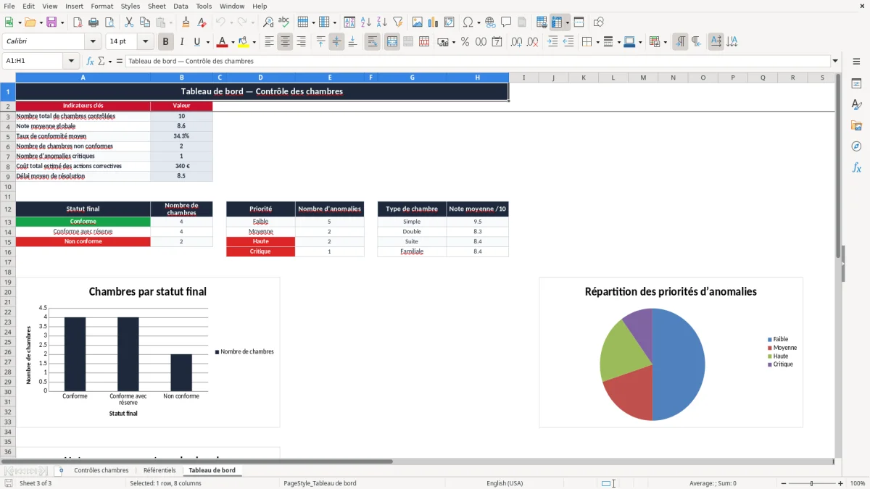The height and width of the screenshot is (489, 870).
Task: Toggle Center Horizontally alignment
Action: click(285, 42)
